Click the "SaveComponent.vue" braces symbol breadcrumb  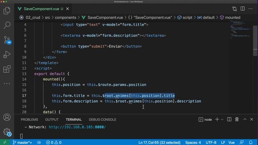[150, 18]
